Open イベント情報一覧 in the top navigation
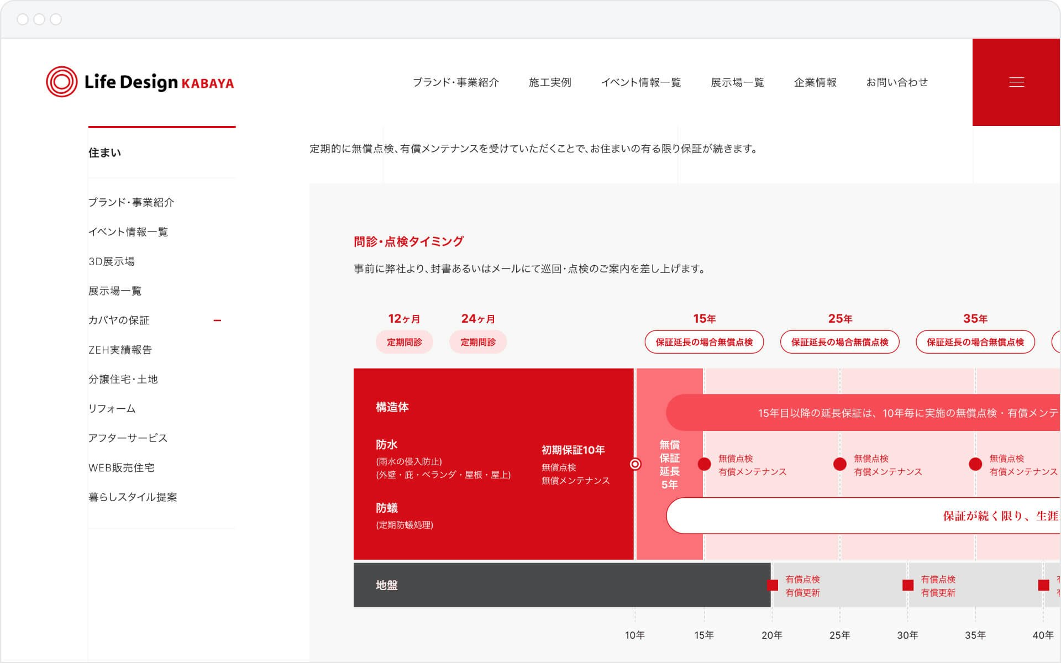The height and width of the screenshot is (663, 1061). pos(640,82)
